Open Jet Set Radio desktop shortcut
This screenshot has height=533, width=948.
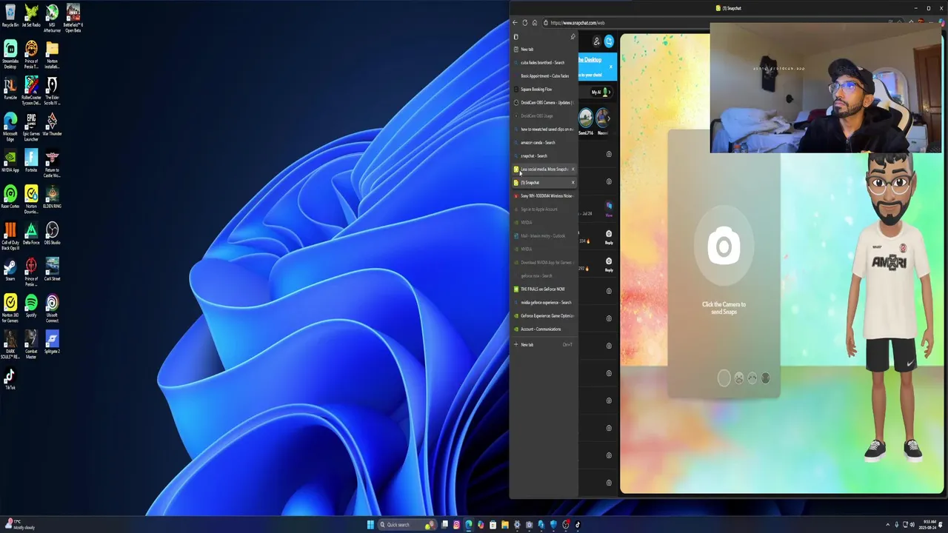pyautogui.click(x=31, y=16)
